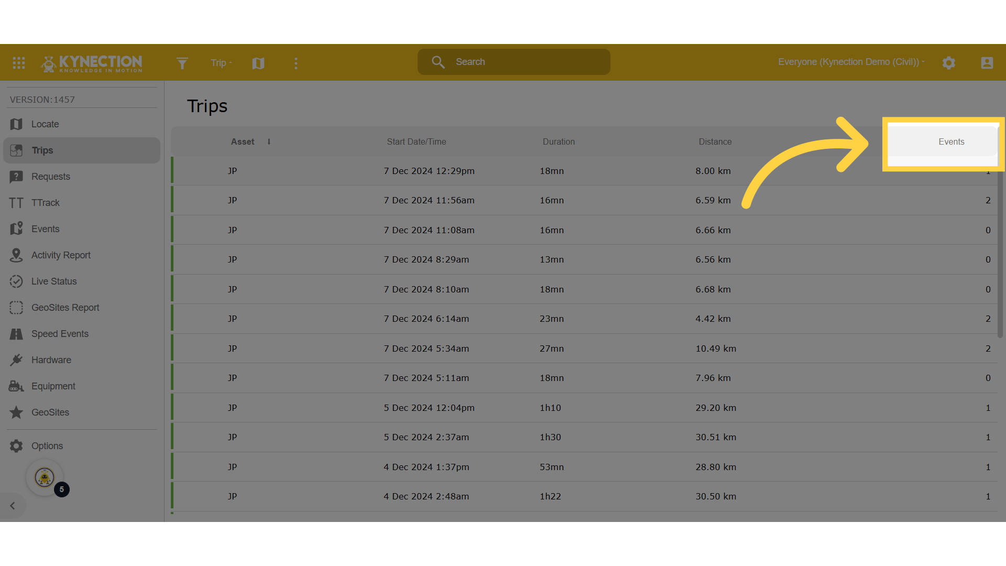
Task: Sort by the Asset column header
Action: pos(243,142)
